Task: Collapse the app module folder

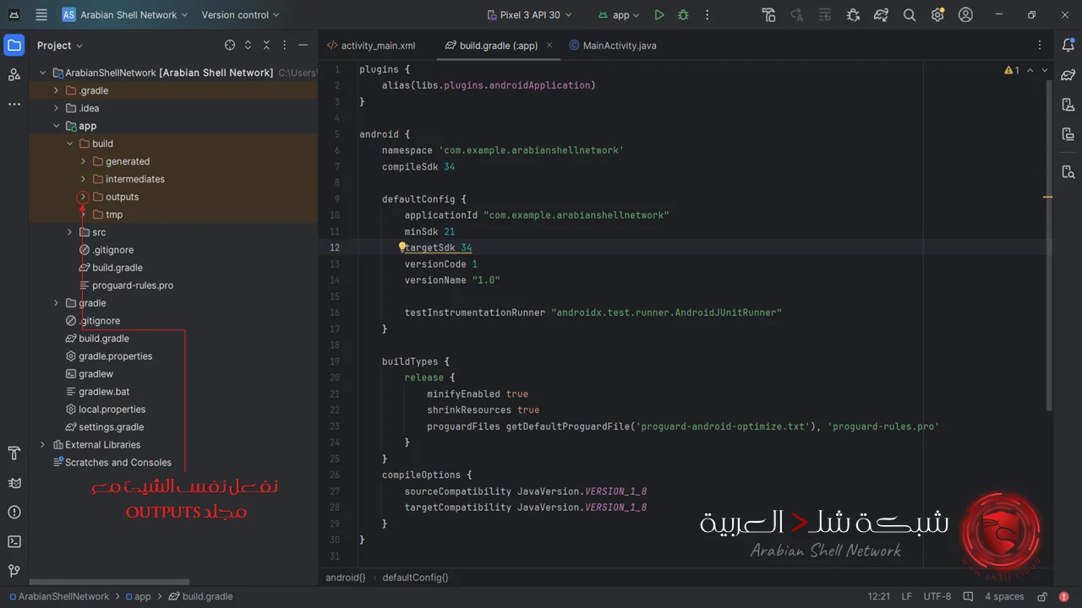Action: pos(57,126)
